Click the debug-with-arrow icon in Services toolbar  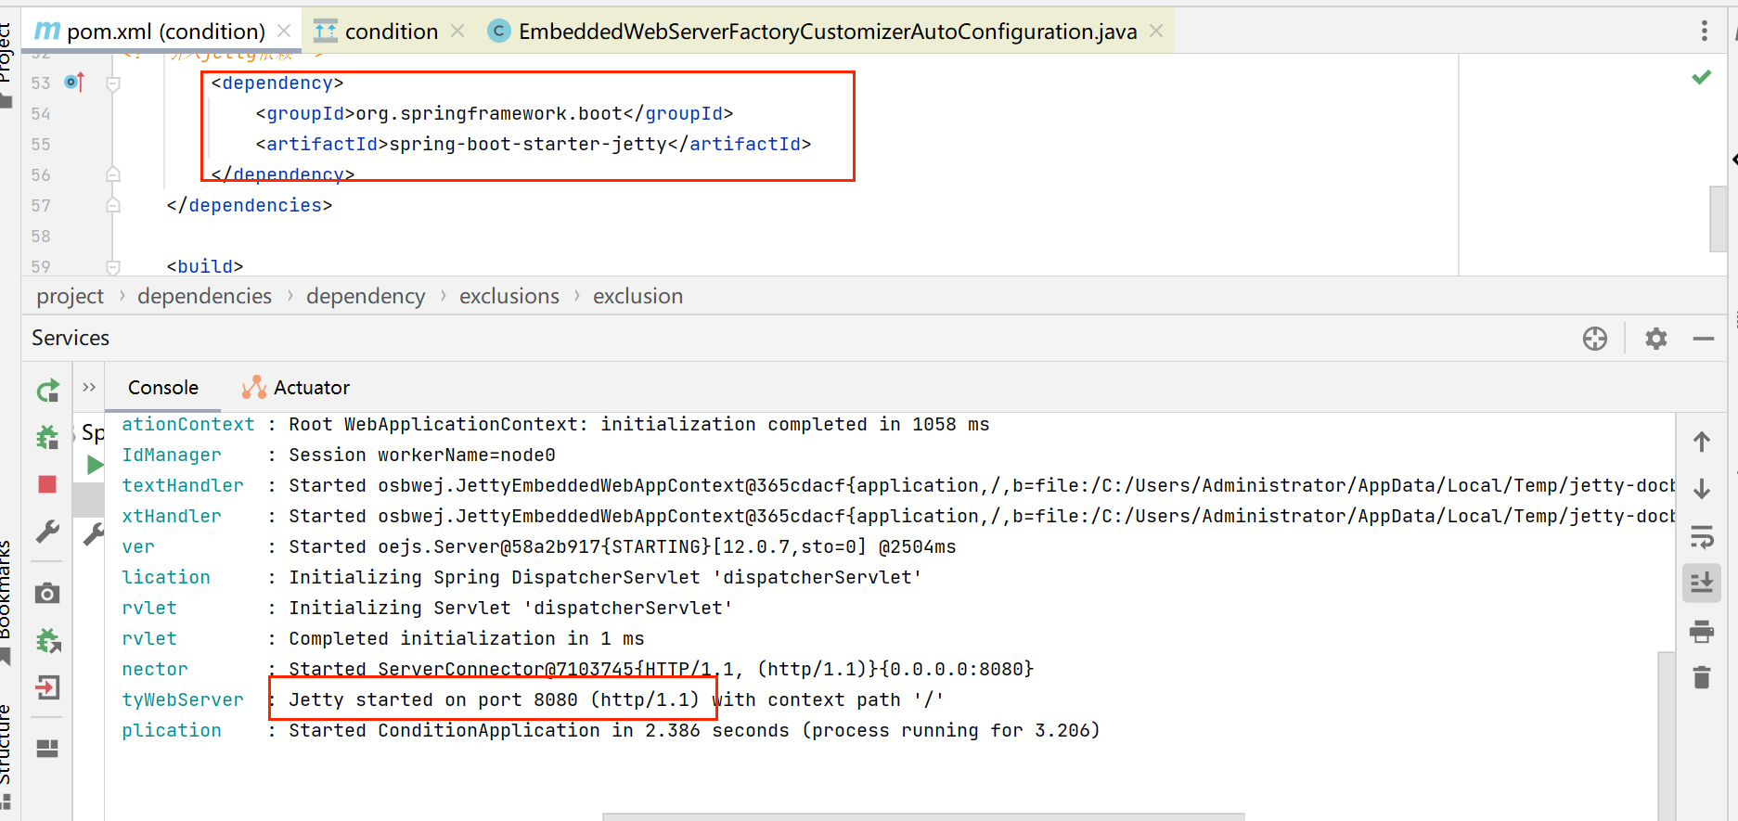(47, 640)
